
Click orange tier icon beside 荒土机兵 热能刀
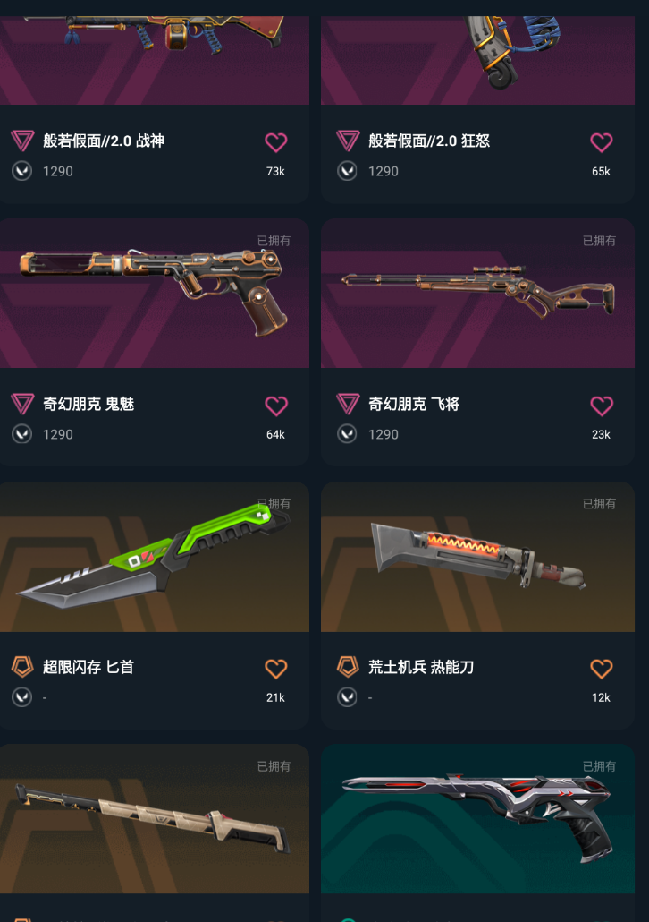coord(348,667)
